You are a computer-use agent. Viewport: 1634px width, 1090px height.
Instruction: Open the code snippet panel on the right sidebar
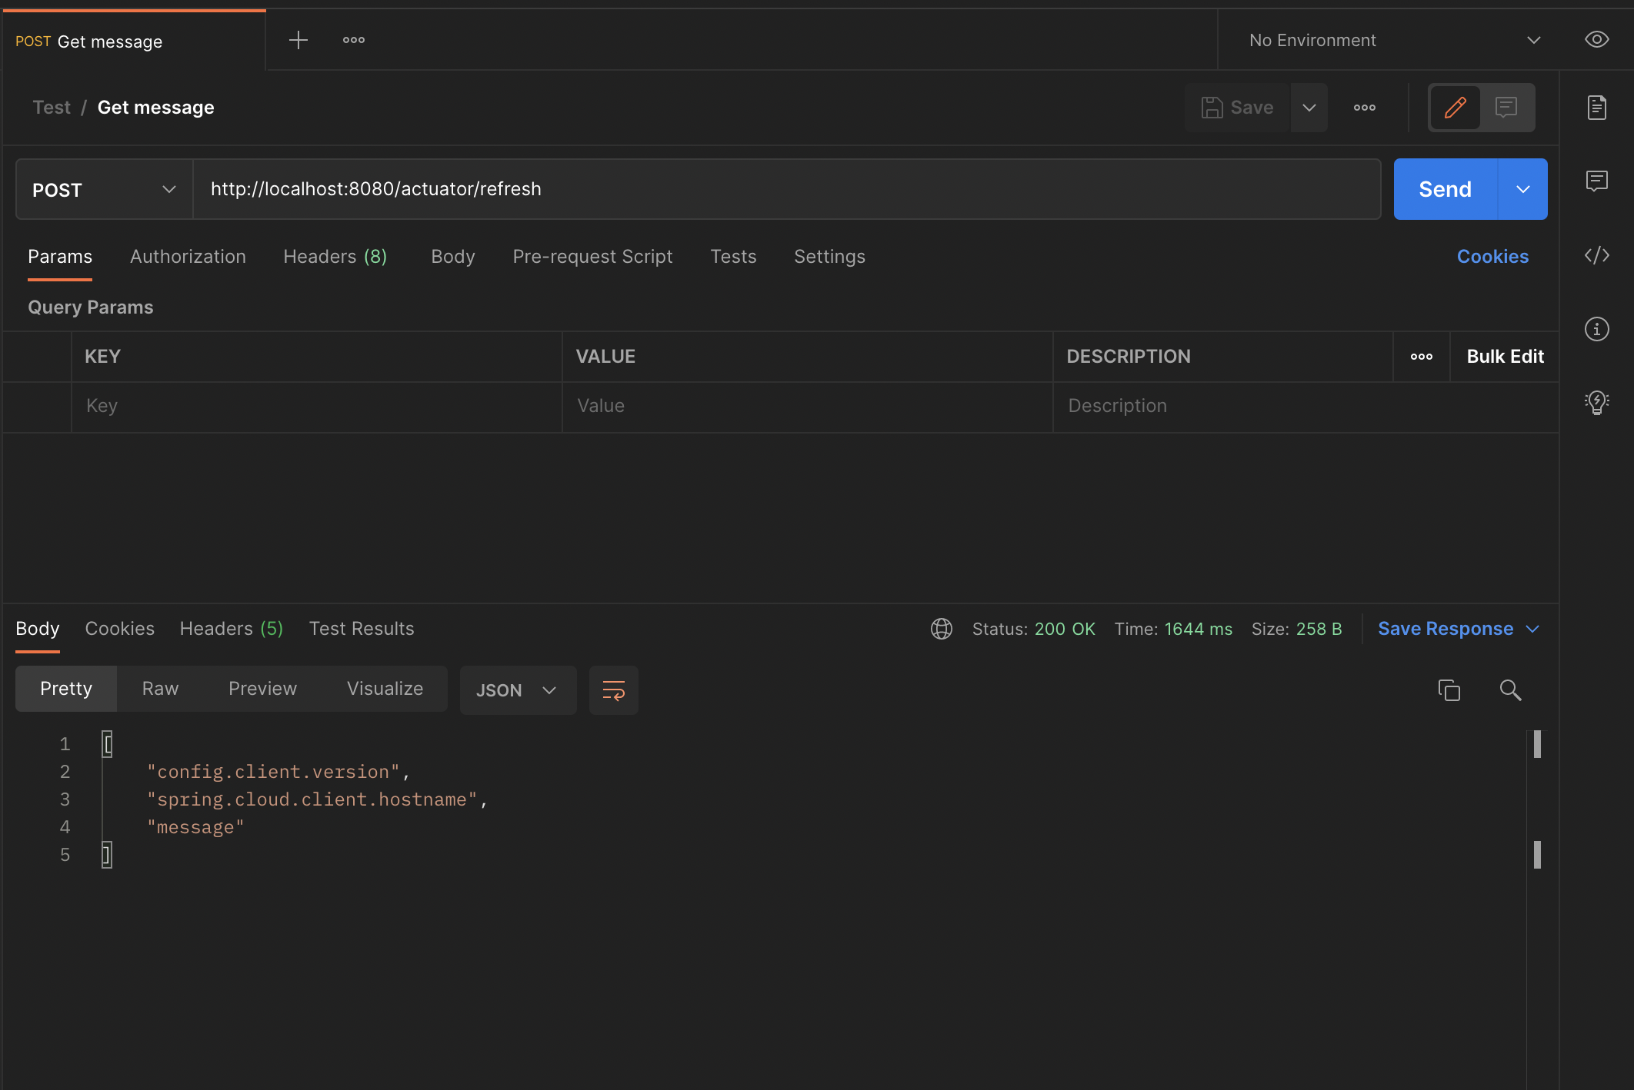point(1597,256)
